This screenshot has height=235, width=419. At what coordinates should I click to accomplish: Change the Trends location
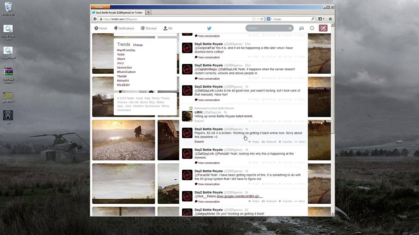(138, 45)
